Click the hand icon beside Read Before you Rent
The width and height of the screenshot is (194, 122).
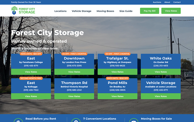click(x=18, y=120)
